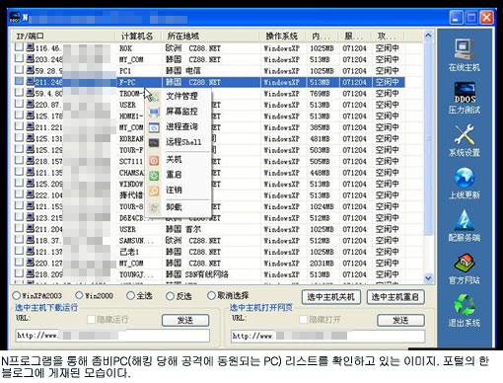Click the 选中主机重启 button
Image resolution: width=503 pixels, height=383 pixels.
click(x=395, y=297)
